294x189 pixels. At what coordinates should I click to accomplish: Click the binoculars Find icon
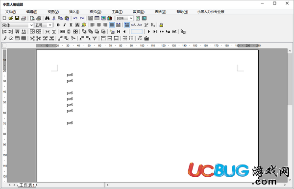pos(47,18)
